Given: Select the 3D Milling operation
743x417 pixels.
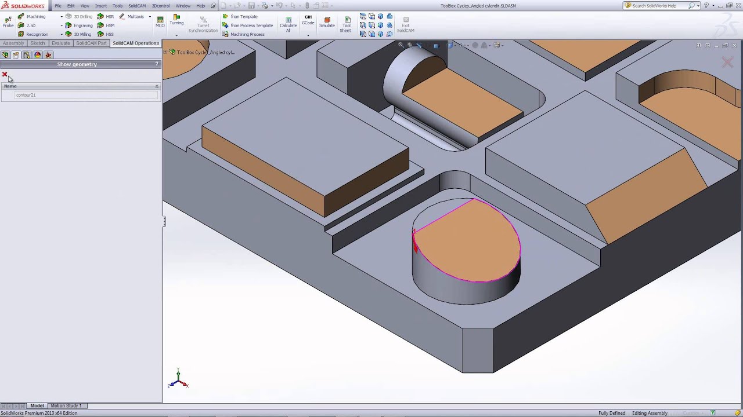Looking at the screenshot, I should coord(78,34).
